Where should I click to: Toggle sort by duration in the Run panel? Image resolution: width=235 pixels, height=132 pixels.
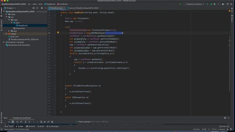[21, 122]
